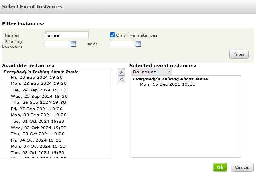Select Everybody's Talking About Jamie in Available instances
256x173 pixels.
tap(41, 72)
